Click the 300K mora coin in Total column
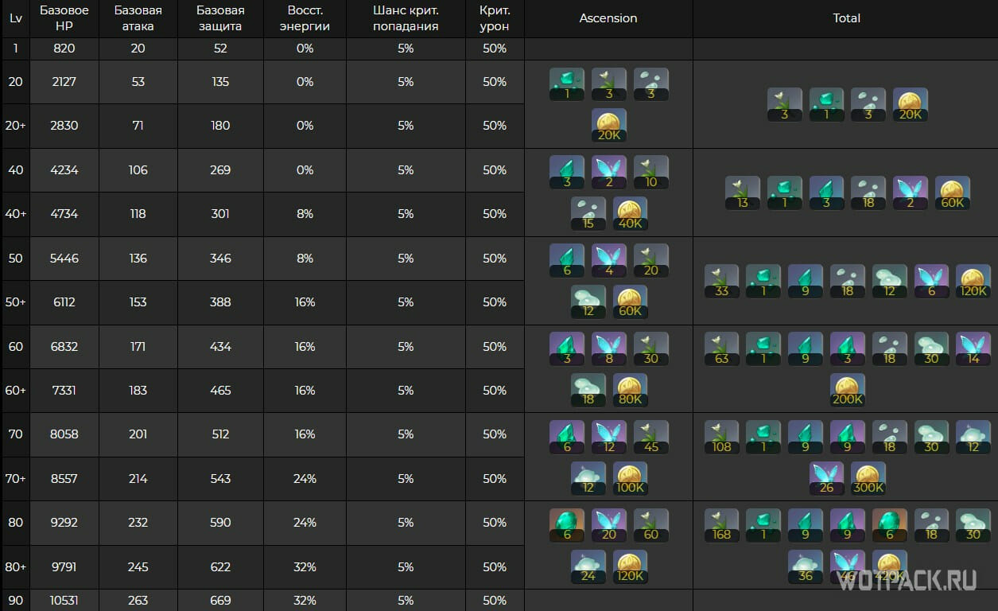The height and width of the screenshot is (611, 998). pyautogui.click(x=868, y=478)
